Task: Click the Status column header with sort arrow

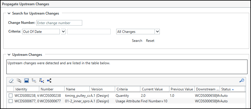Action: (232, 89)
